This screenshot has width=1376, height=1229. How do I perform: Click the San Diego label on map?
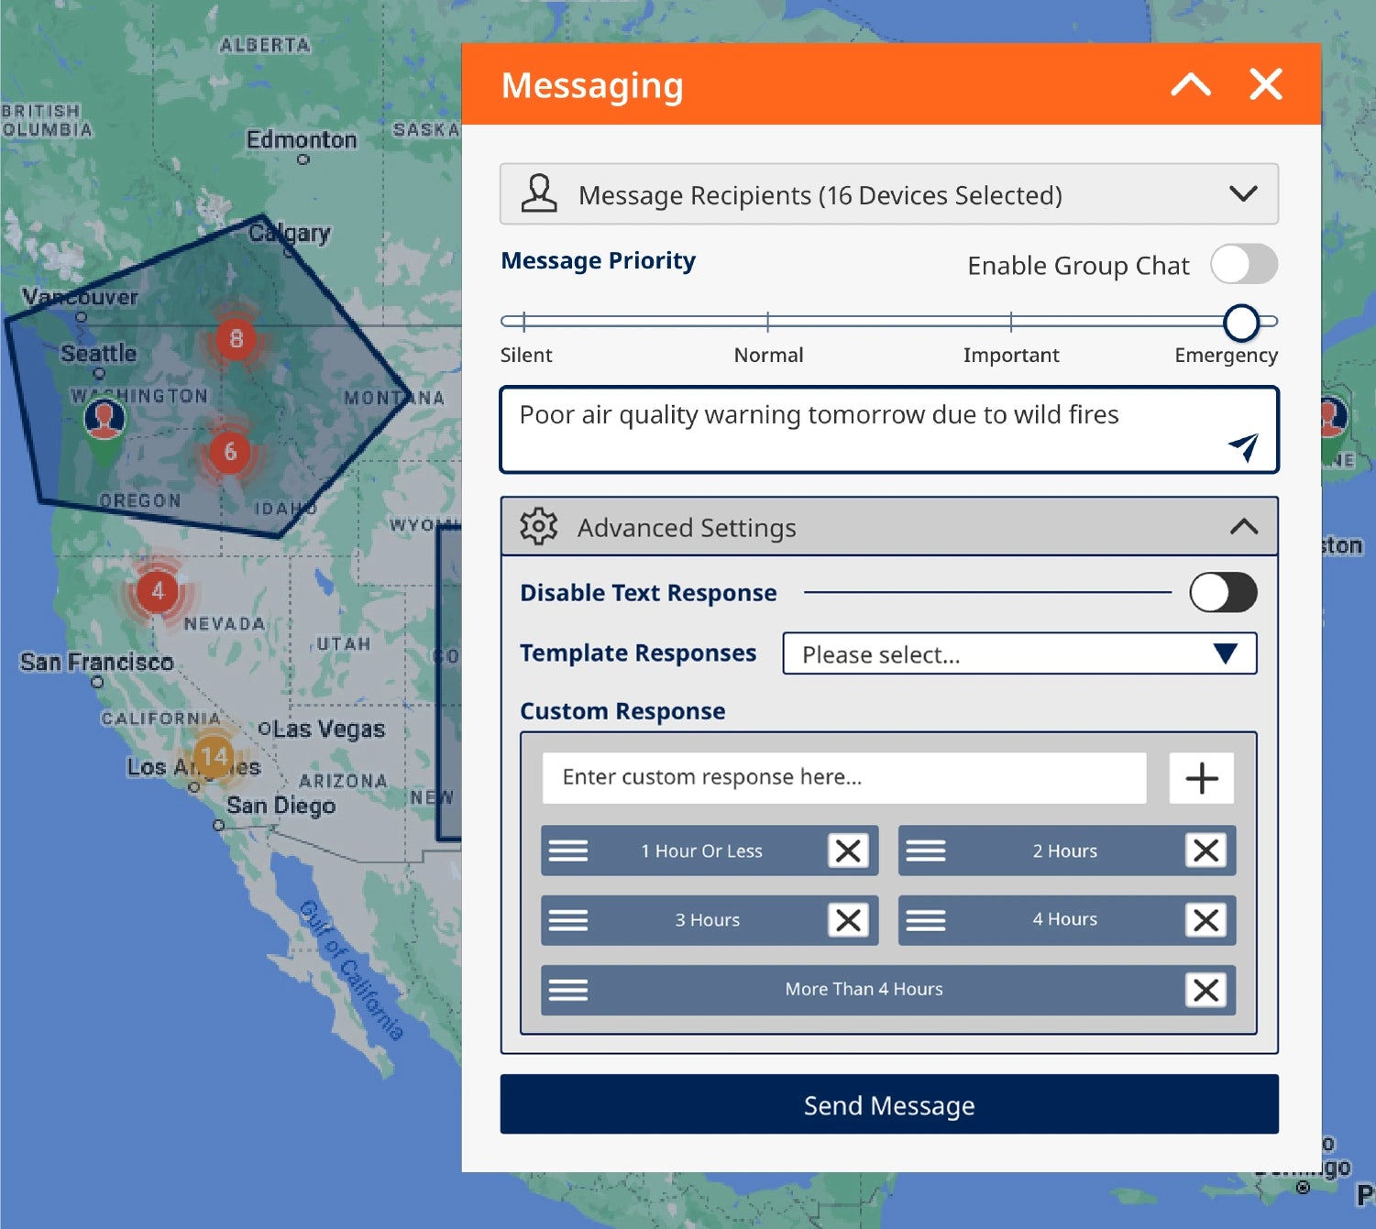281,806
